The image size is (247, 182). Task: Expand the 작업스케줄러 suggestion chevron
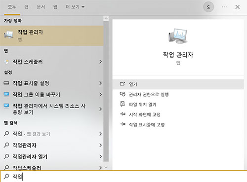(100, 168)
